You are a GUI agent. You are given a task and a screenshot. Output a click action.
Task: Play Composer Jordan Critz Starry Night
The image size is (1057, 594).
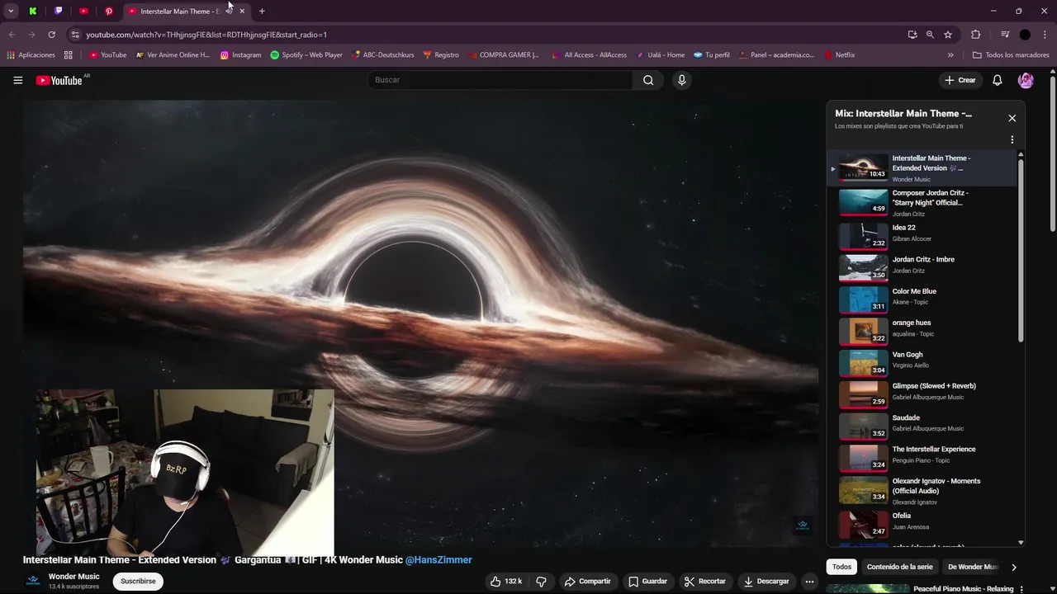tap(923, 202)
